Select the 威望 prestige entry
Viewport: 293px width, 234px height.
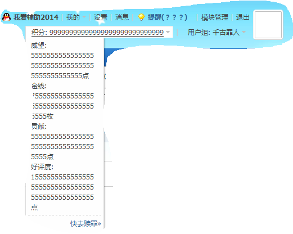(x=62, y=61)
